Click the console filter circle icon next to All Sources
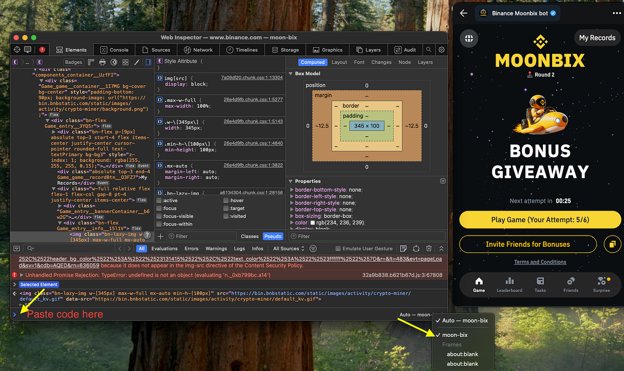This screenshot has height=371, width=624. [x=313, y=249]
